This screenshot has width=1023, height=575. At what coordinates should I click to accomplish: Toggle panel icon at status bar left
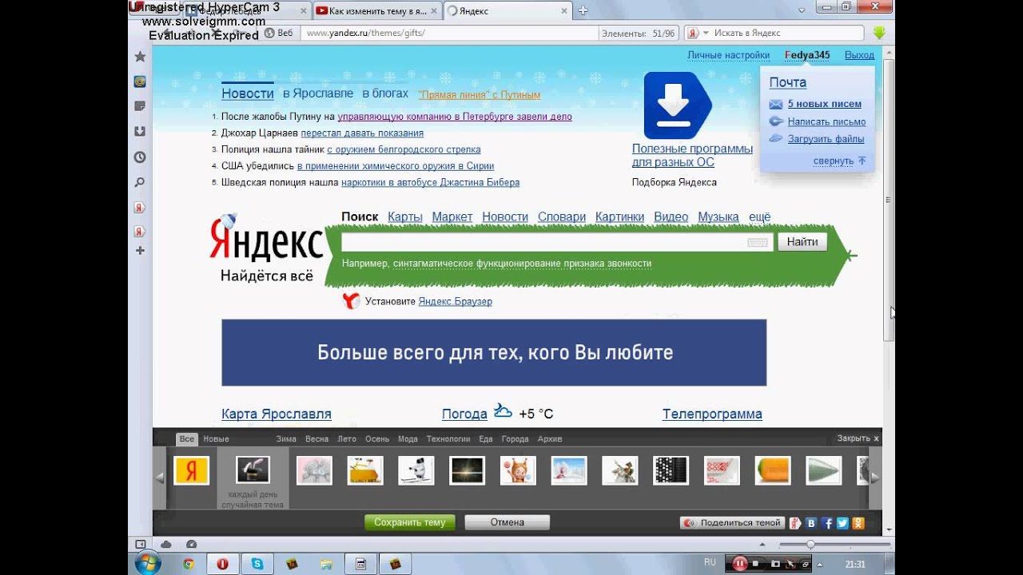[140, 544]
